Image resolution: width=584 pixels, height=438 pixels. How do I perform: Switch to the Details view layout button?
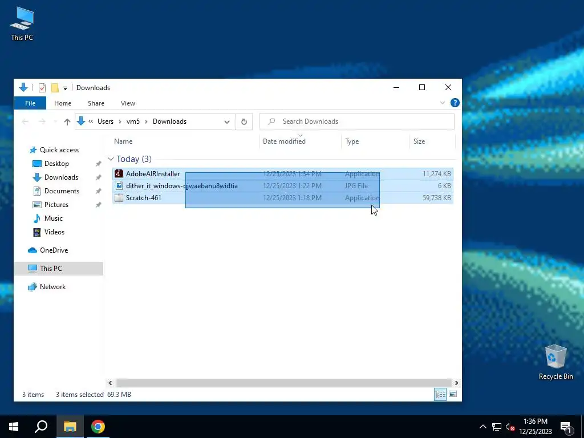coord(440,394)
